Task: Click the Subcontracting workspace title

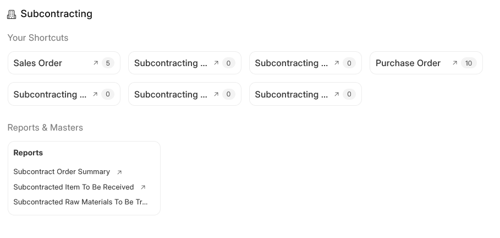Action: 56,14
